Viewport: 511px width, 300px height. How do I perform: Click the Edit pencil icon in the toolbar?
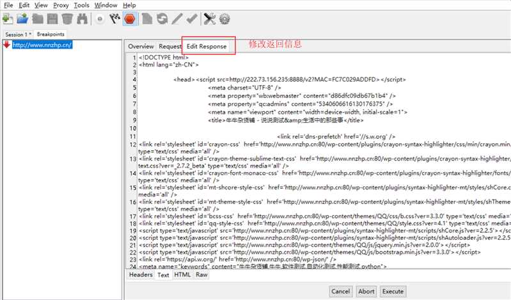[177, 19]
